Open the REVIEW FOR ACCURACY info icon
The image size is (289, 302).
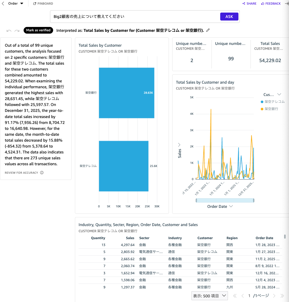(x=42, y=172)
